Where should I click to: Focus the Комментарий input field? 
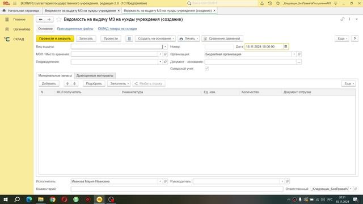point(177,189)
